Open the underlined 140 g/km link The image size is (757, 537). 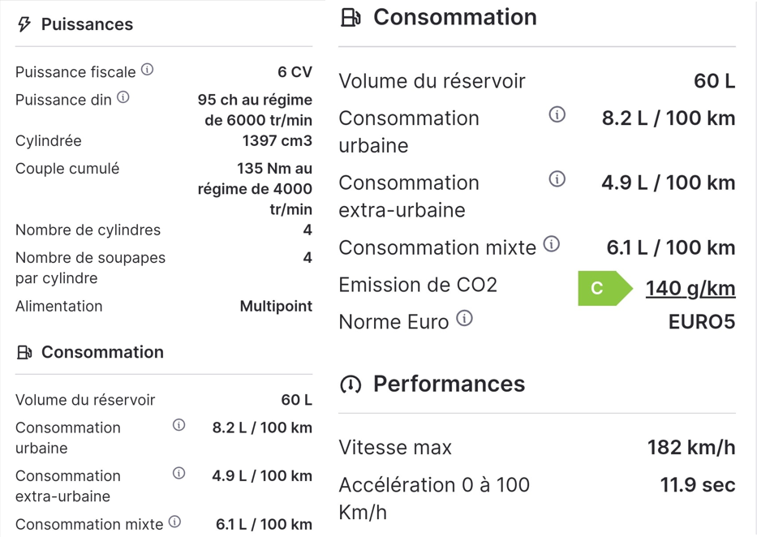[690, 289]
